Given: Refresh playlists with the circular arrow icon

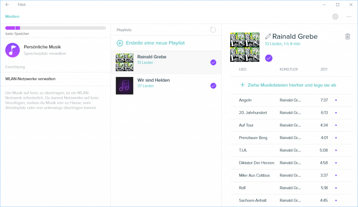Looking at the screenshot, I should click(x=213, y=30).
